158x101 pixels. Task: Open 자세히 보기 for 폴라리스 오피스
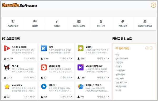tap(103, 97)
